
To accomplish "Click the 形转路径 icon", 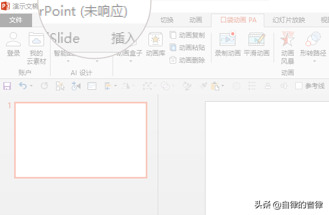I will [x=313, y=39].
